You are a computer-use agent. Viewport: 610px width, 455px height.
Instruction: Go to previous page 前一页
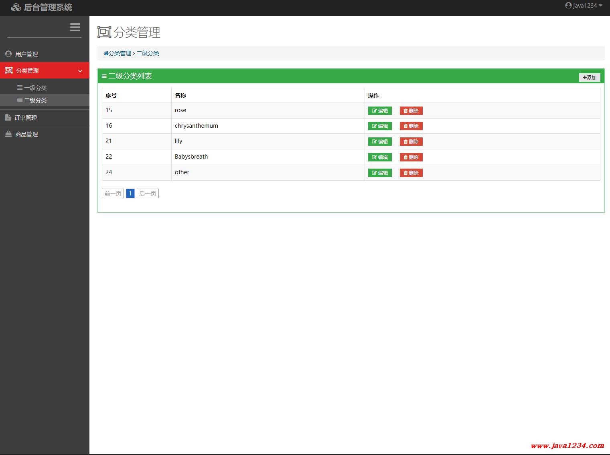113,193
